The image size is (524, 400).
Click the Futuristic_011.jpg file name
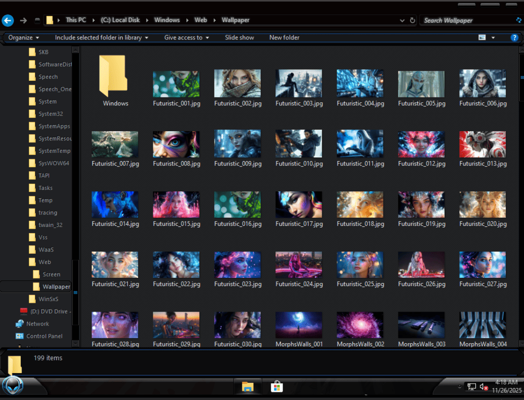[360, 164]
